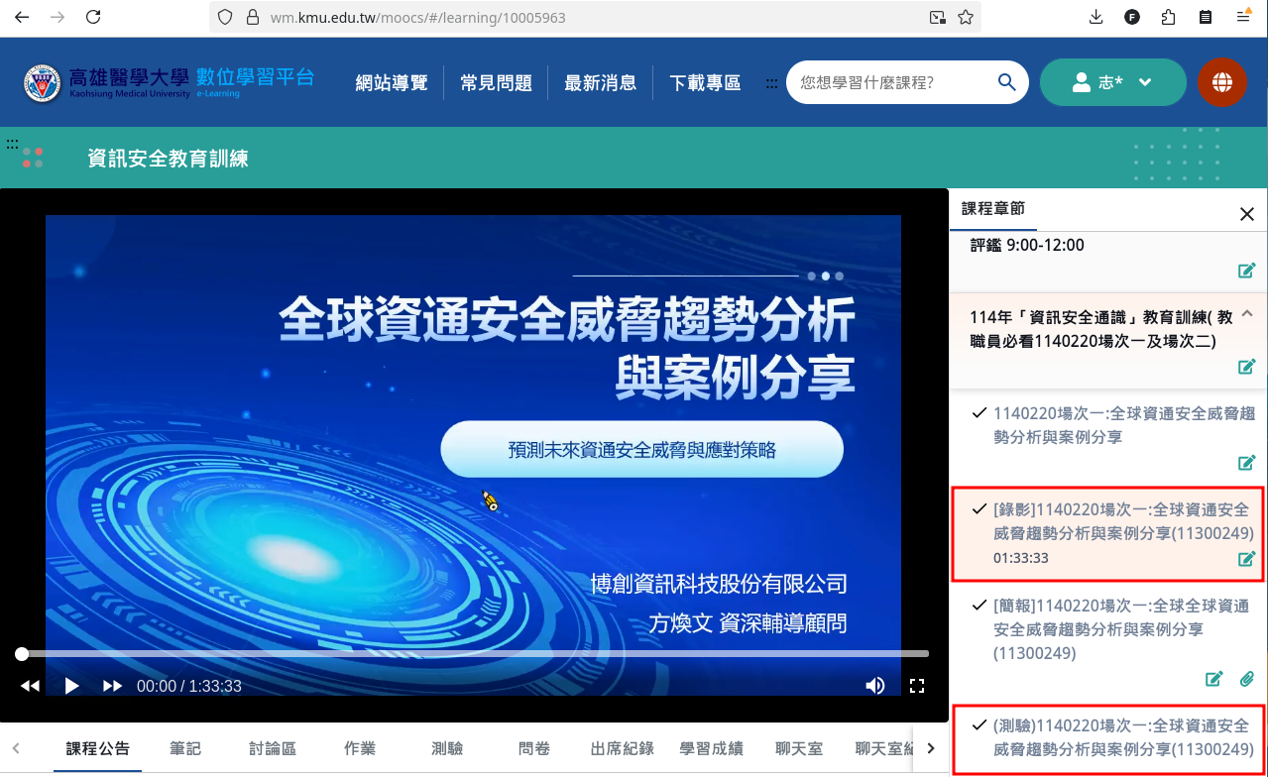Enter fullscreen video mode
The height and width of the screenshot is (777, 1268).
coord(917,686)
